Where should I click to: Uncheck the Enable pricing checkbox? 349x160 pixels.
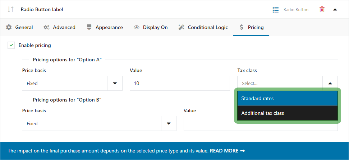click(11, 45)
